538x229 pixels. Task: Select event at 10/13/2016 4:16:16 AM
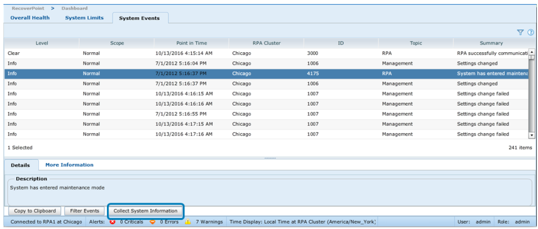click(x=266, y=104)
